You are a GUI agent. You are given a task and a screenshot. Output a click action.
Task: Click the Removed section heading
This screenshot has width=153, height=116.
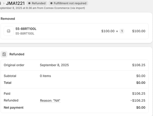coord(8,19)
